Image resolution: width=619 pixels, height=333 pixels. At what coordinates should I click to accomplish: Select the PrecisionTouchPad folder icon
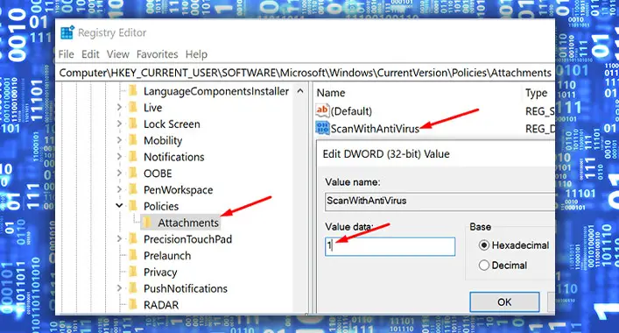[133, 239]
